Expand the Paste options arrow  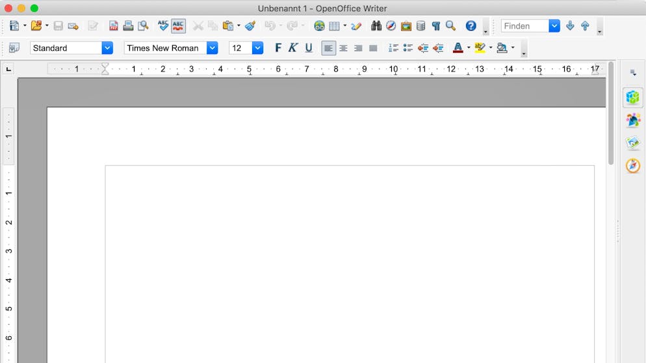[x=239, y=26]
